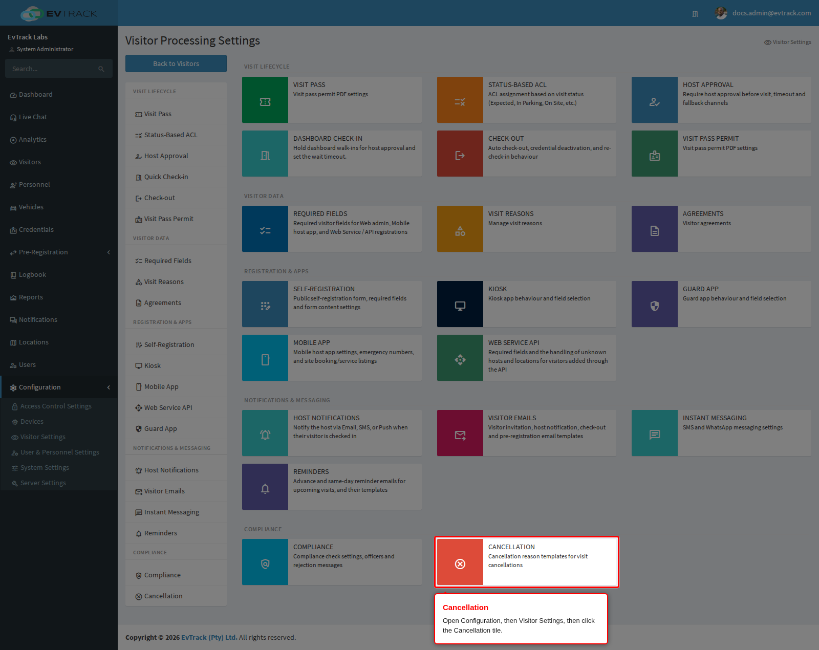Expand the Pre-Registration sidebar menu
Screen dimensions: 819x650
tap(59, 252)
